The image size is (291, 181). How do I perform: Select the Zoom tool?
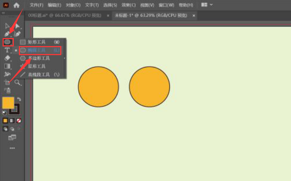17,82
